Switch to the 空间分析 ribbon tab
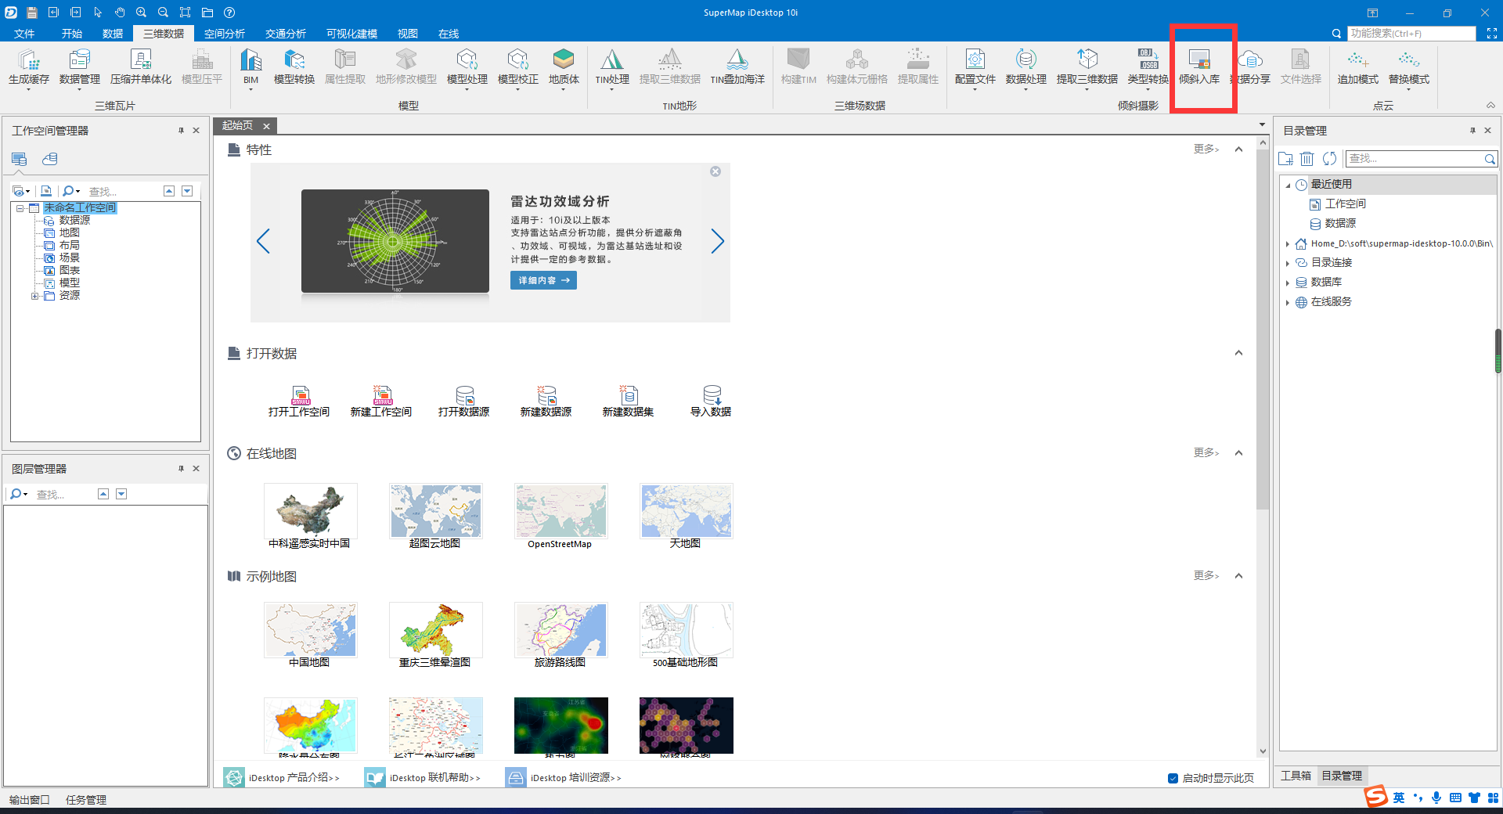 pyautogui.click(x=224, y=34)
